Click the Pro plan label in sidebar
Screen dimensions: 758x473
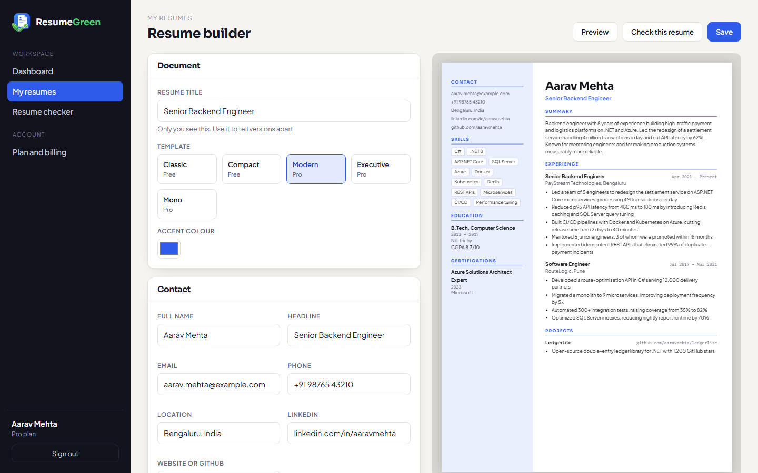24,434
